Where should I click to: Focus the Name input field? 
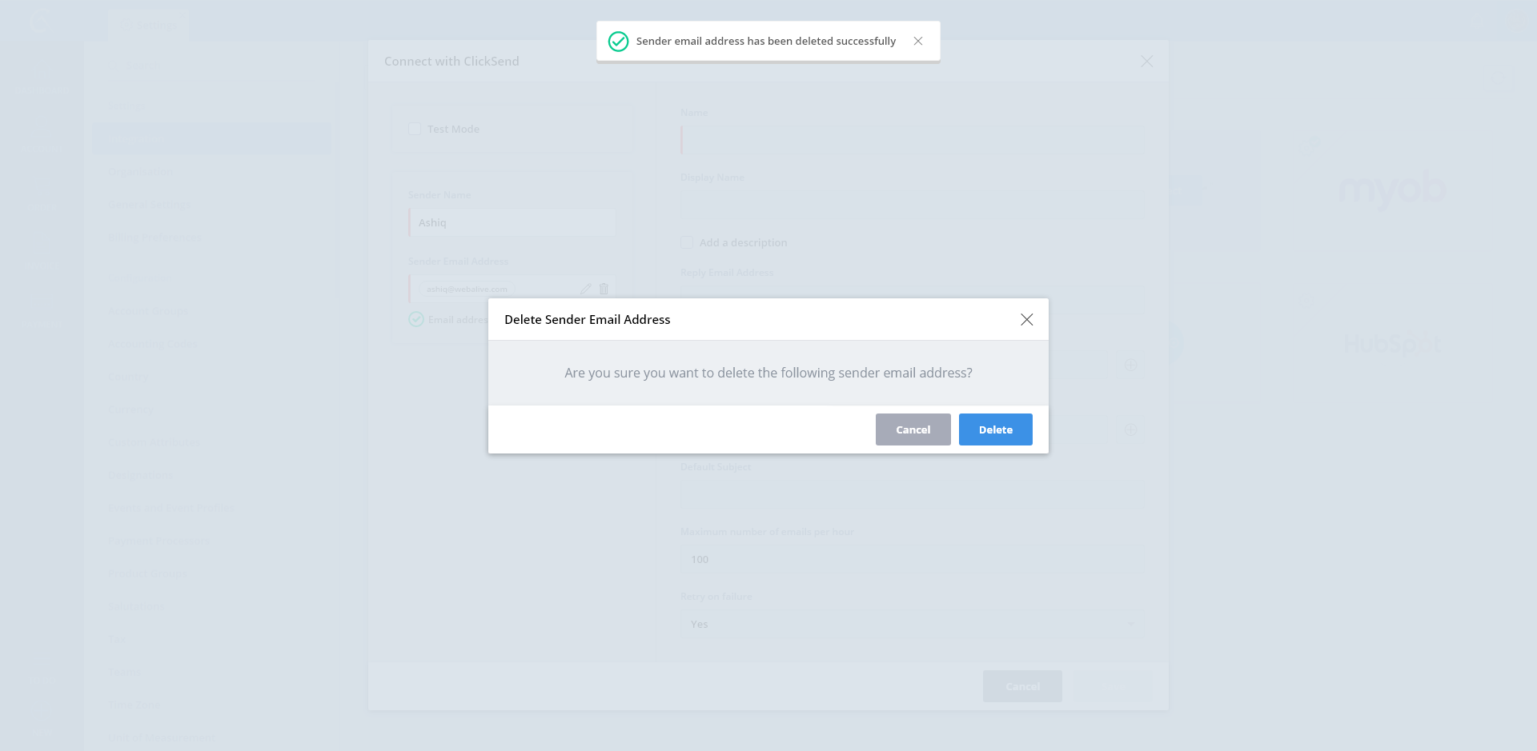[909, 140]
